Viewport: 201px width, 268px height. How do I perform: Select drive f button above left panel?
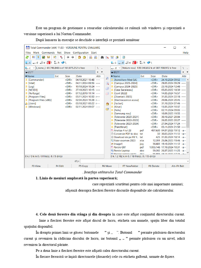pos(49,63)
